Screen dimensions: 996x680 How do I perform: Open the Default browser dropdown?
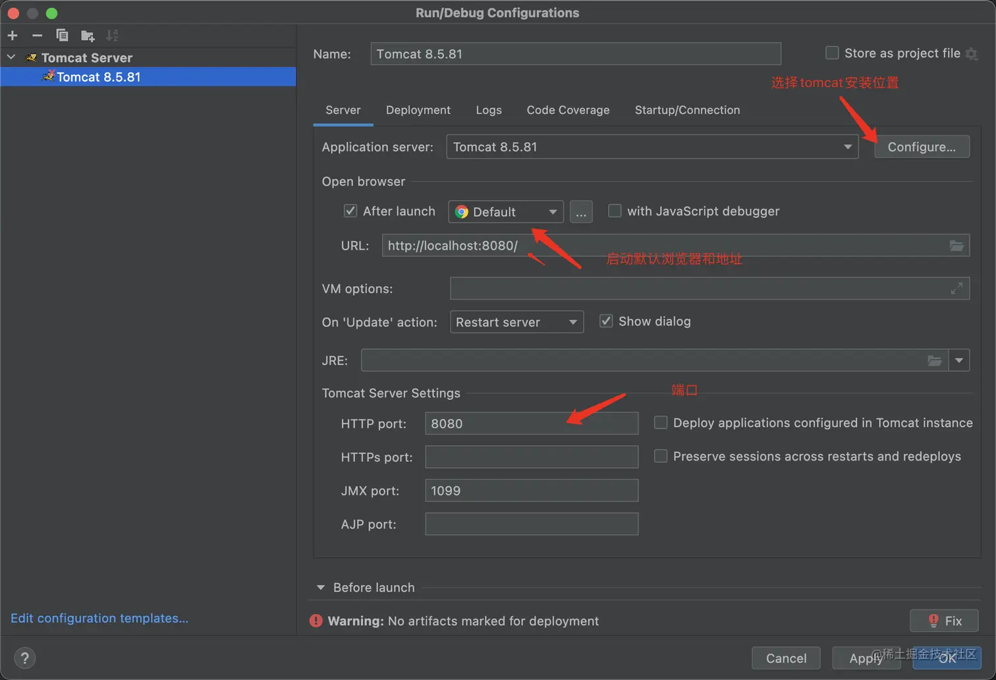coord(506,212)
